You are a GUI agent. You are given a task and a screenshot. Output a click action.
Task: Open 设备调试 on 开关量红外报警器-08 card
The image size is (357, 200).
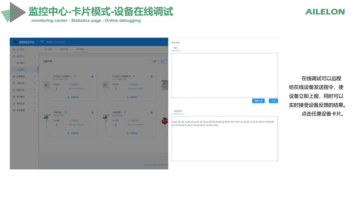(x=132, y=97)
